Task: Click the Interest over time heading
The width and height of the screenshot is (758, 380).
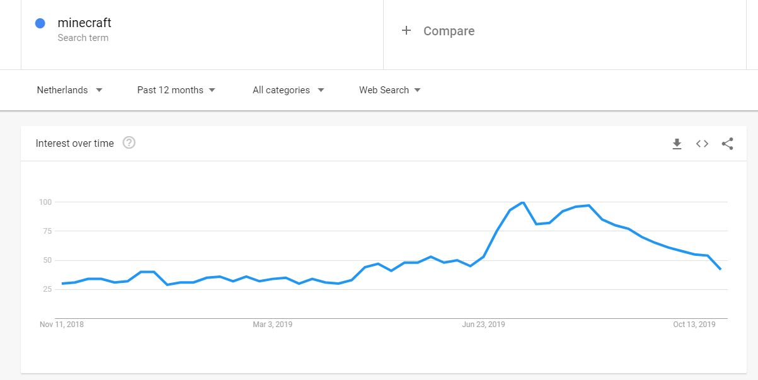Action: click(75, 143)
